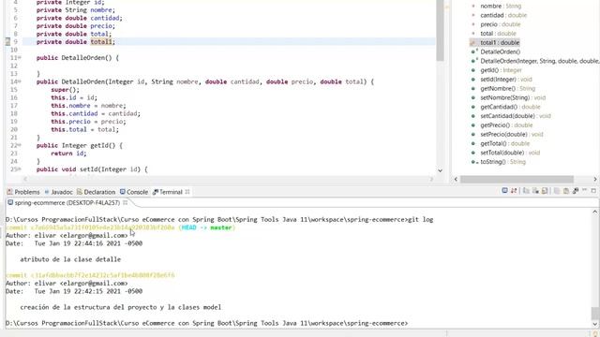Select total1 : double in the Outline

click(500, 43)
